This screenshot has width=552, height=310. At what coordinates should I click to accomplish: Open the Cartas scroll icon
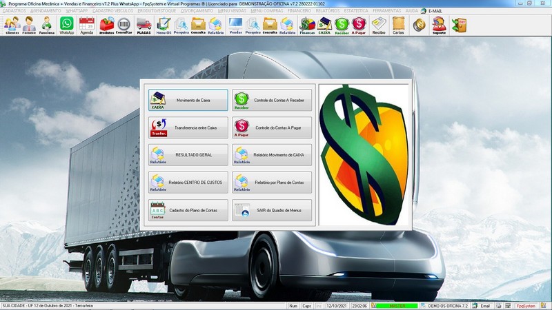pyautogui.click(x=398, y=25)
